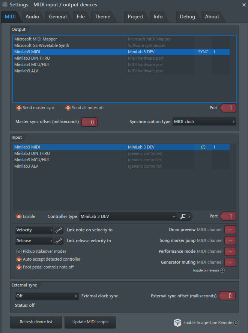Disable Foot pedal controls note off

click(x=19, y=267)
